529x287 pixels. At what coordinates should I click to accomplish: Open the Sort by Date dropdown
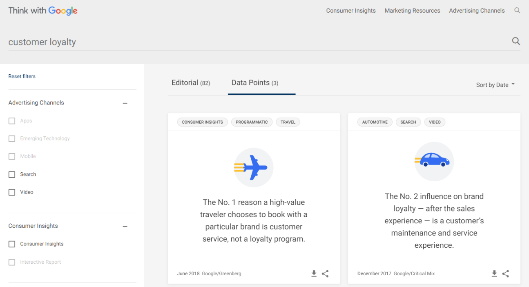495,85
